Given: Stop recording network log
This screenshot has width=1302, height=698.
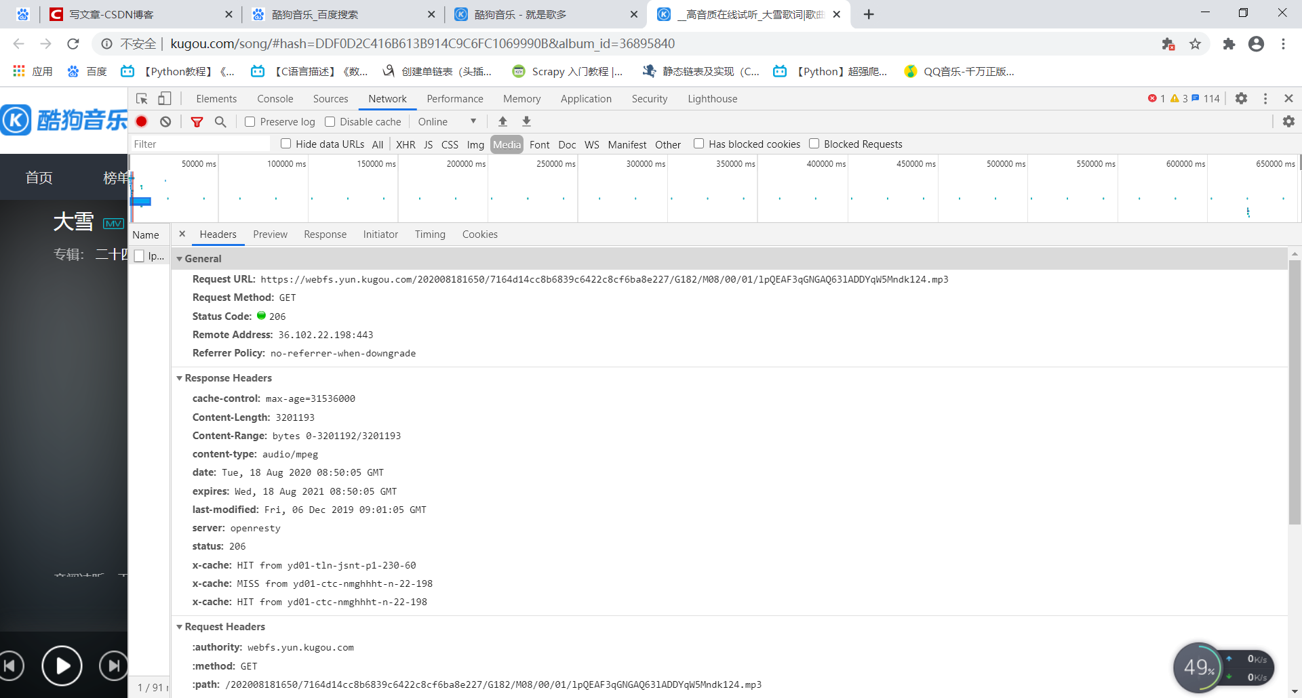Looking at the screenshot, I should [142, 121].
